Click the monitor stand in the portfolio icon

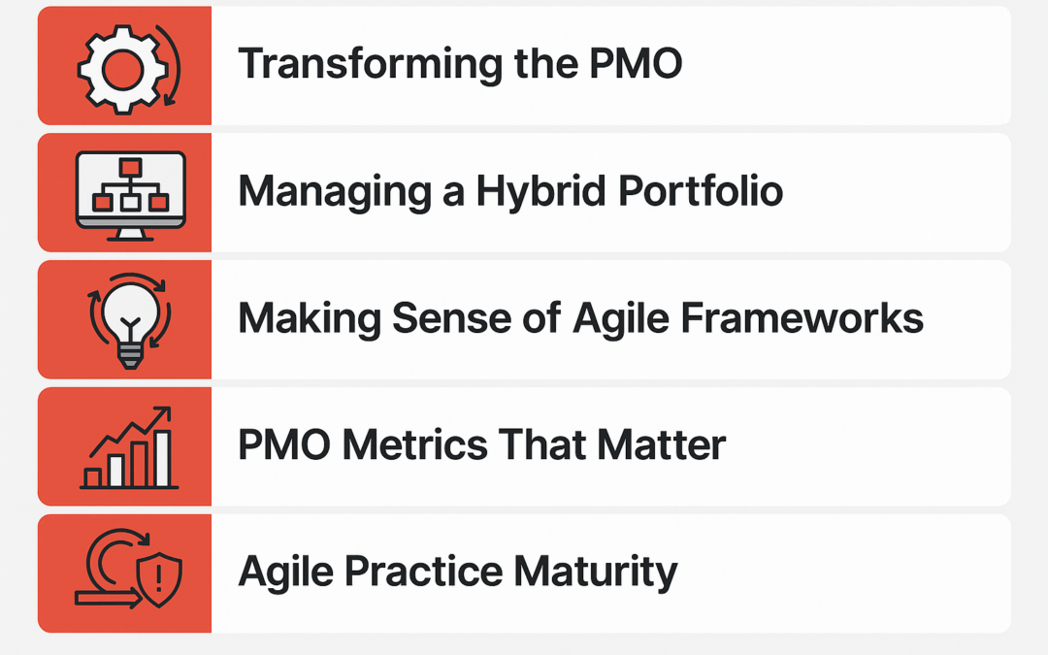[x=130, y=235]
